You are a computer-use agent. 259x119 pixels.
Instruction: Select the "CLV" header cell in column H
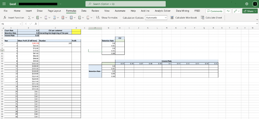pyautogui.click(x=120, y=38)
